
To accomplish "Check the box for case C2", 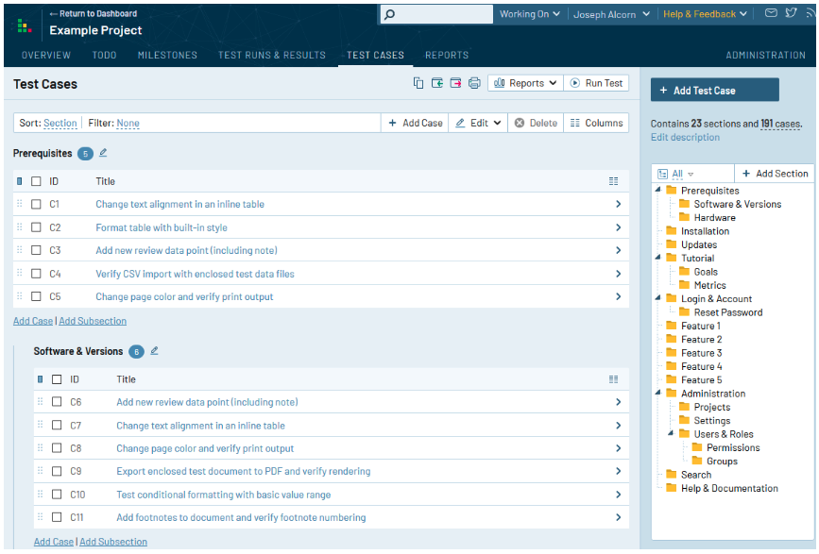I will 36,227.
